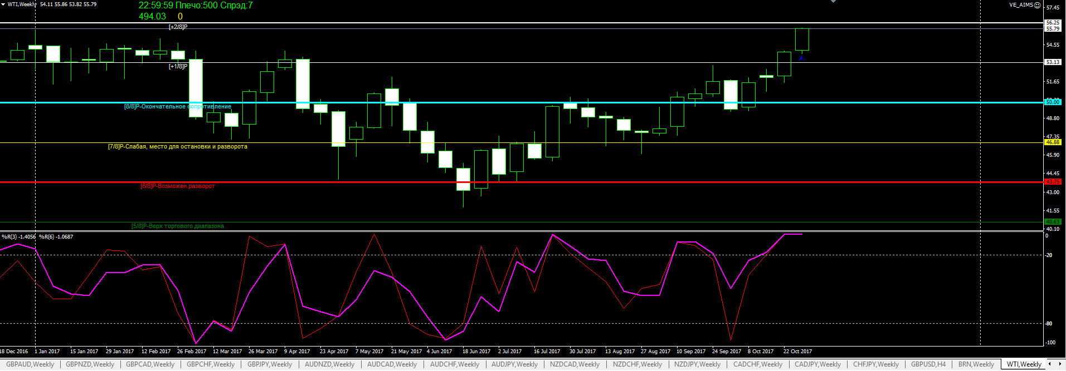This screenshot has height=371, width=1066.
Task: Click the -20 level on oscillator scale
Action: pyautogui.click(x=1049, y=255)
